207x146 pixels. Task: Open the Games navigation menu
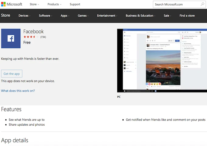83,16
